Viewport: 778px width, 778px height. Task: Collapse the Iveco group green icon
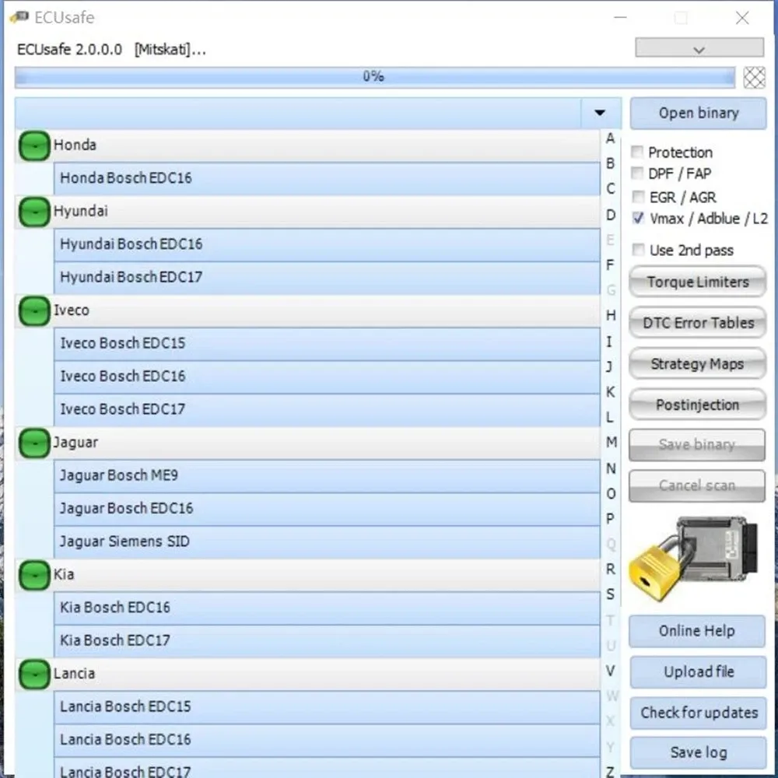33,311
